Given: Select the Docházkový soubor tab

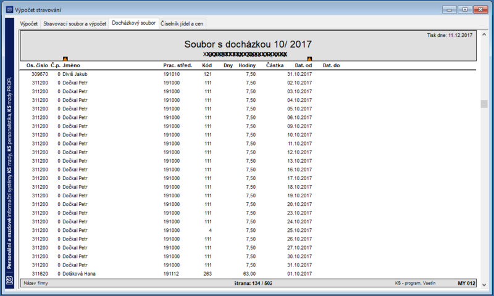Looking at the screenshot, I should coord(133,23).
